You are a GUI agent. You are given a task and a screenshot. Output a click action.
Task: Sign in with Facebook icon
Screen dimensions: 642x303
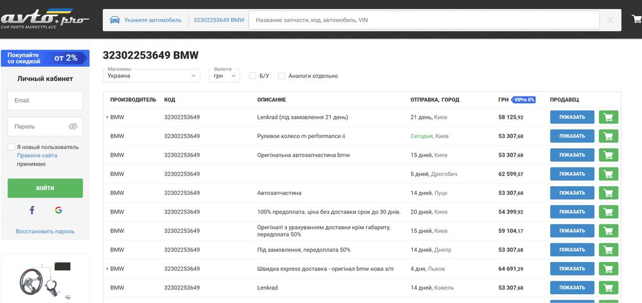32,211
